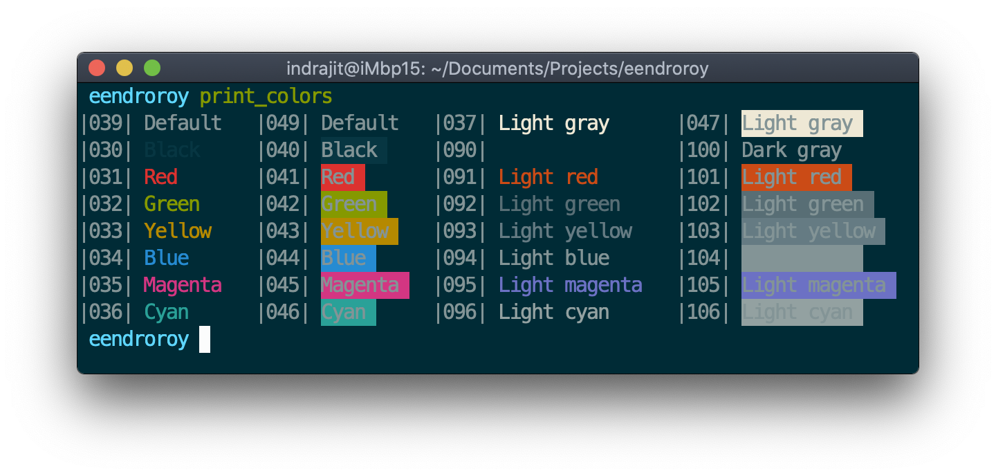Click the Light cyan background swatch for 106
This screenshot has height=476, width=996.
(x=802, y=312)
